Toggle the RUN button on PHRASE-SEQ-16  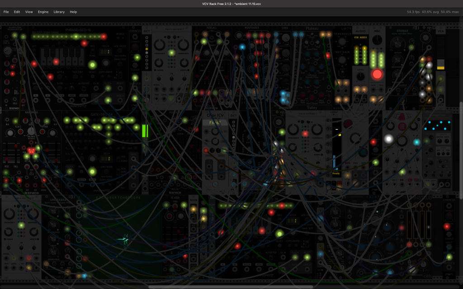click(92, 65)
